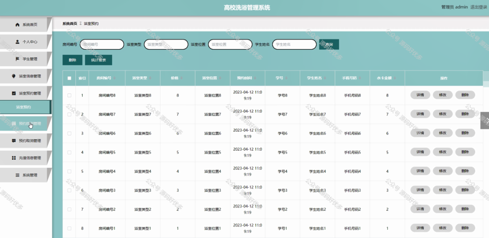489x238 pixels.
Task: Click the home icon for 系统首页
Action: [x=18, y=25]
